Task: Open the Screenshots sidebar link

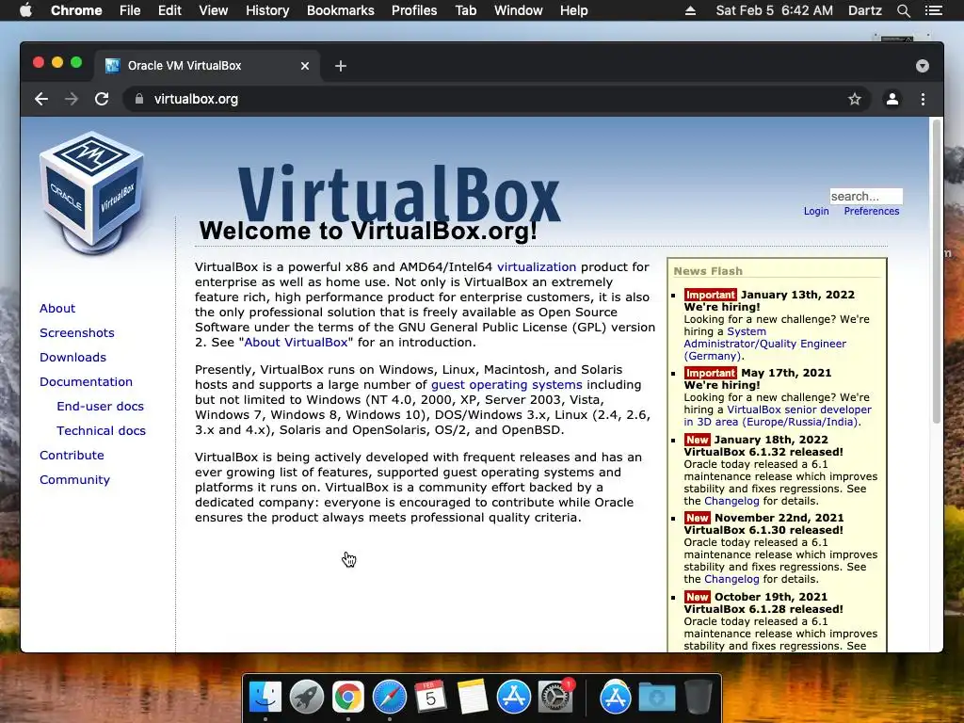Action: point(77,332)
